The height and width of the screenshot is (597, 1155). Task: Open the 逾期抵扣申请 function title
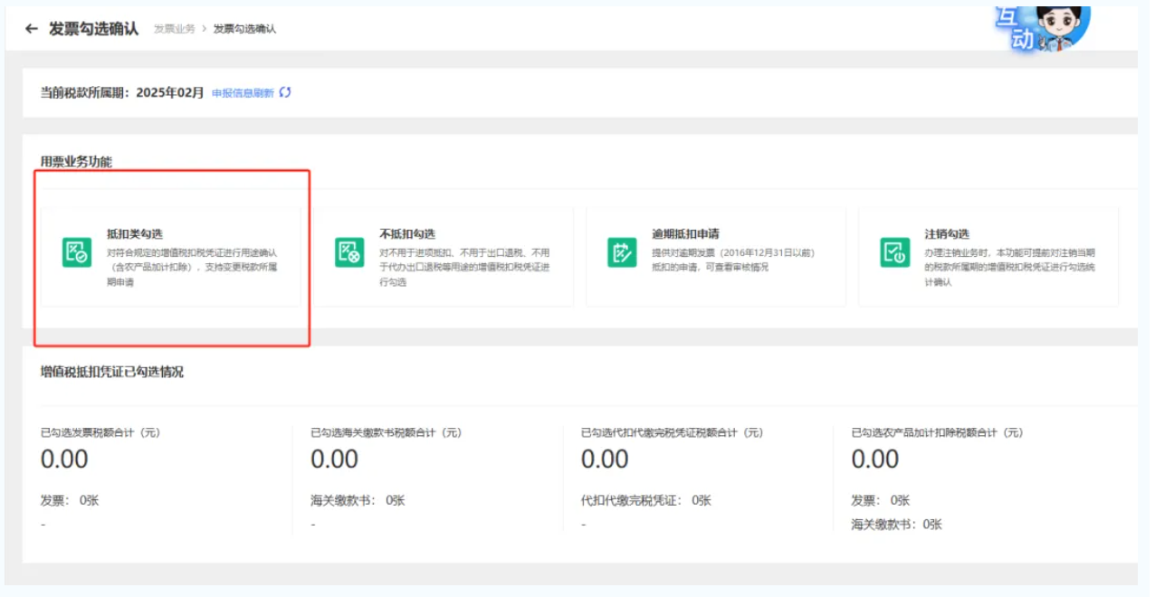[x=686, y=234]
